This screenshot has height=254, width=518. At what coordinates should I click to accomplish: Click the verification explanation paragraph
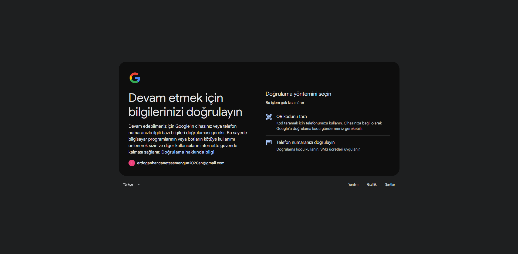click(188, 139)
